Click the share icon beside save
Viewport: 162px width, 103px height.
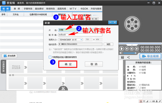coord(129,57)
